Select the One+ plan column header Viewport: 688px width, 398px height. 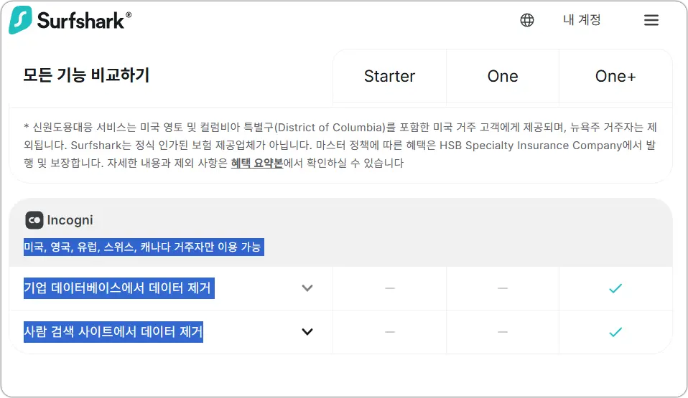click(615, 76)
